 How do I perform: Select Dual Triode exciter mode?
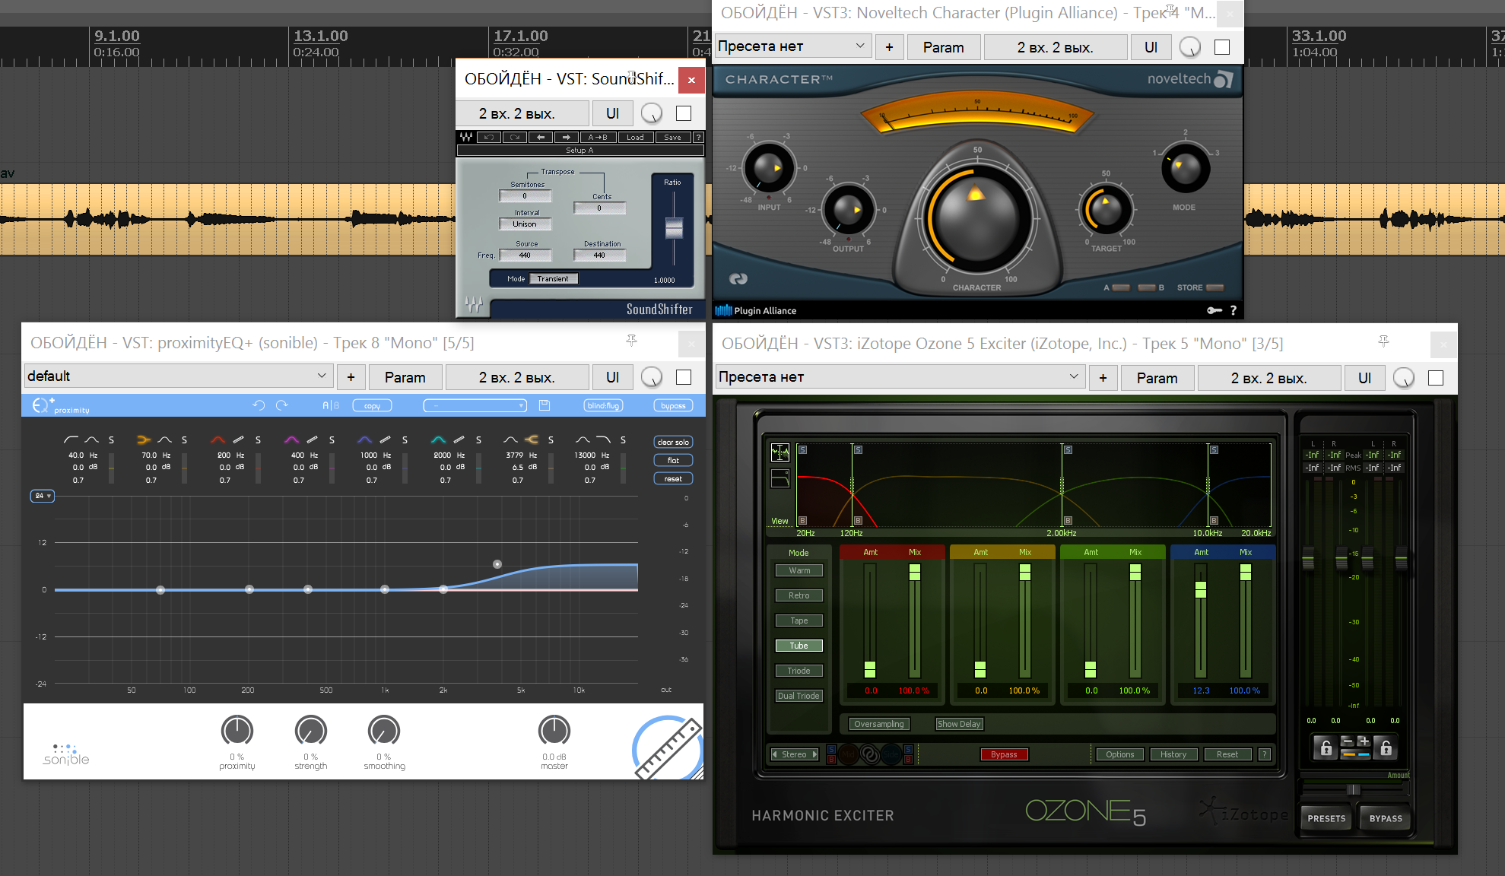point(799,696)
